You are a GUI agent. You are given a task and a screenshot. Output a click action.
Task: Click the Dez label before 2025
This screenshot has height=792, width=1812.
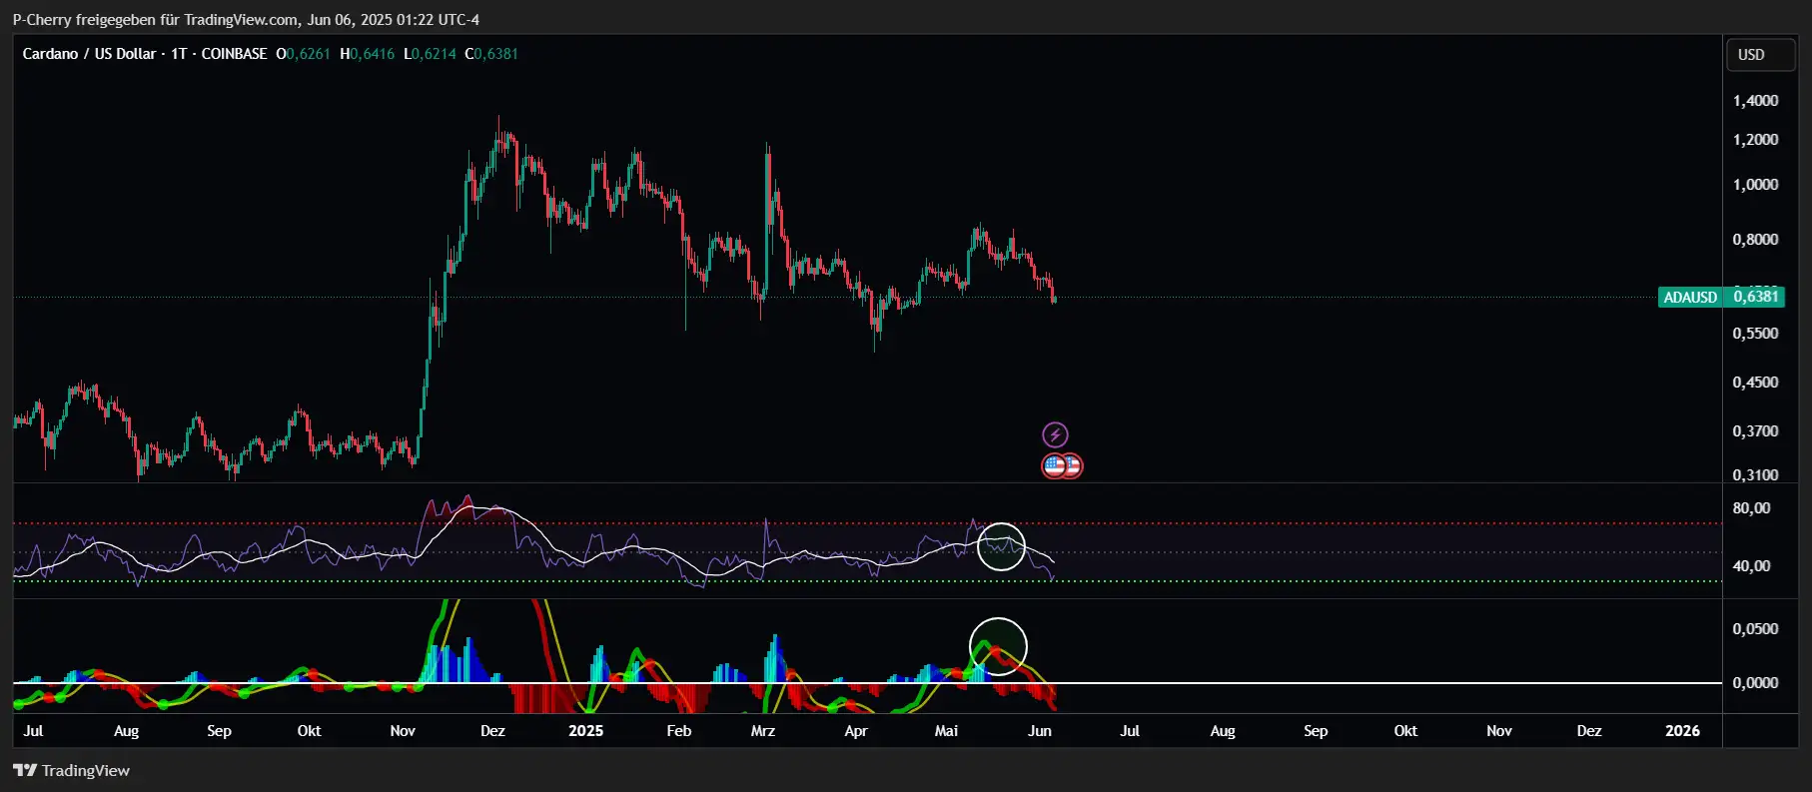tap(492, 731)
